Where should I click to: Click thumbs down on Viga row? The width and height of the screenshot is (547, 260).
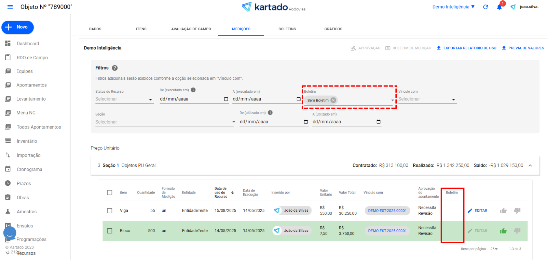coord(517,211)
